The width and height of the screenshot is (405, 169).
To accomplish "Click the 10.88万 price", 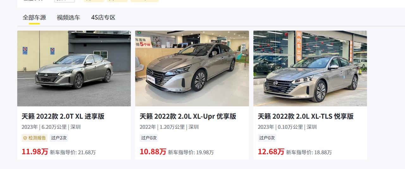I will point(153,152).
